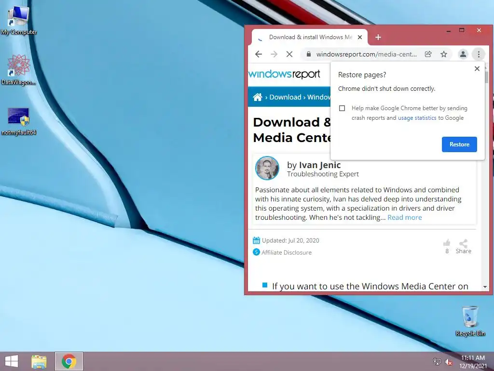Like the article with thumbs-up

[x=447, y=243]
